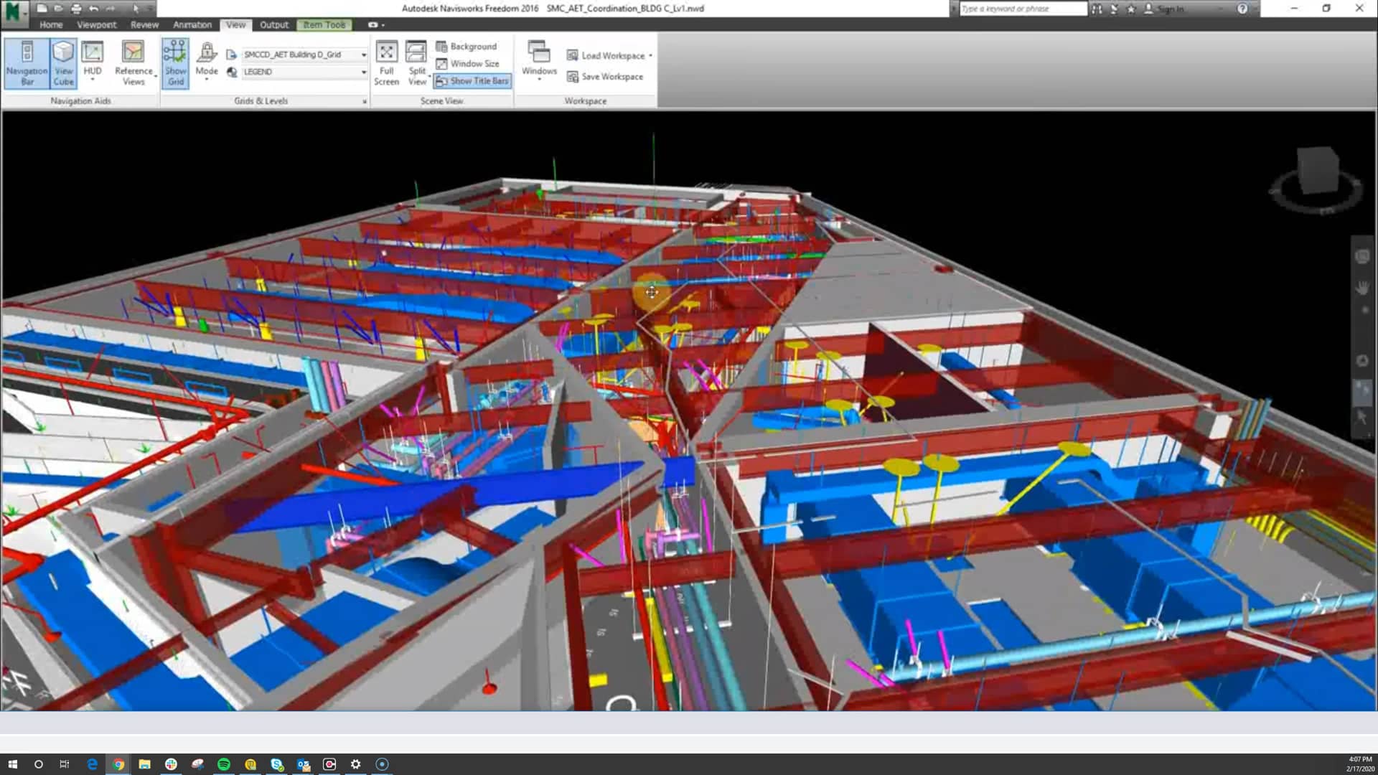This screenshot has height=775, width=1378.
Task: Open the SMCCD_AET Building D_Grid dropdown
Action: coord(365,55)
